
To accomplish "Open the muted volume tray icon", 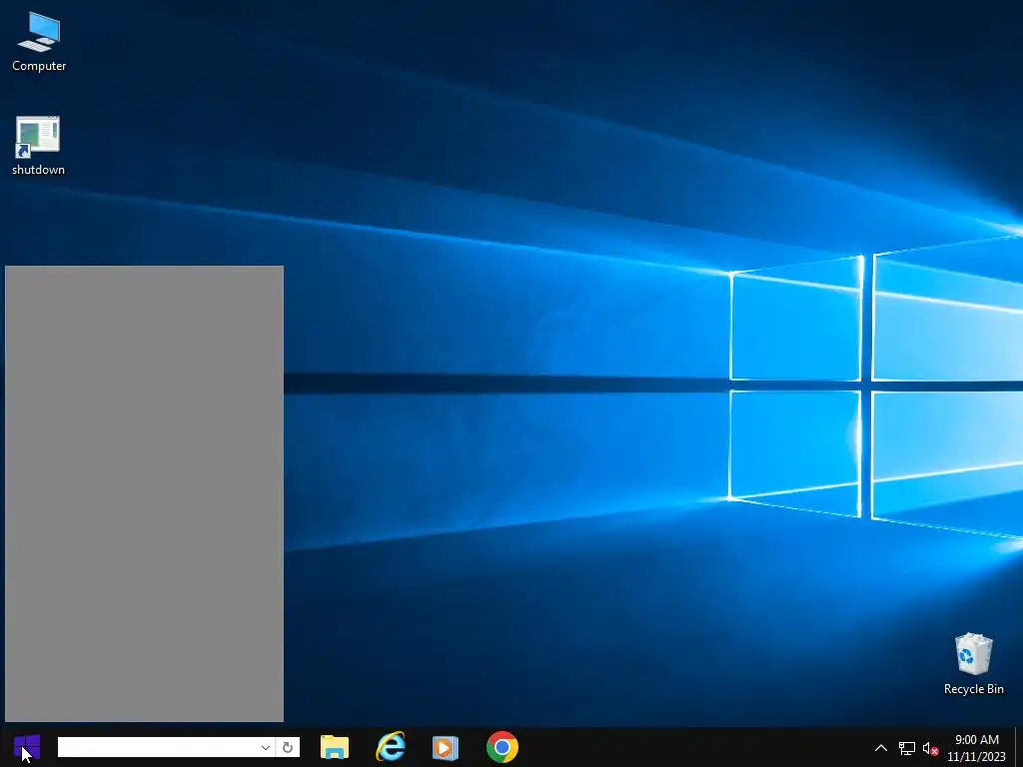I will coord(930,749).
